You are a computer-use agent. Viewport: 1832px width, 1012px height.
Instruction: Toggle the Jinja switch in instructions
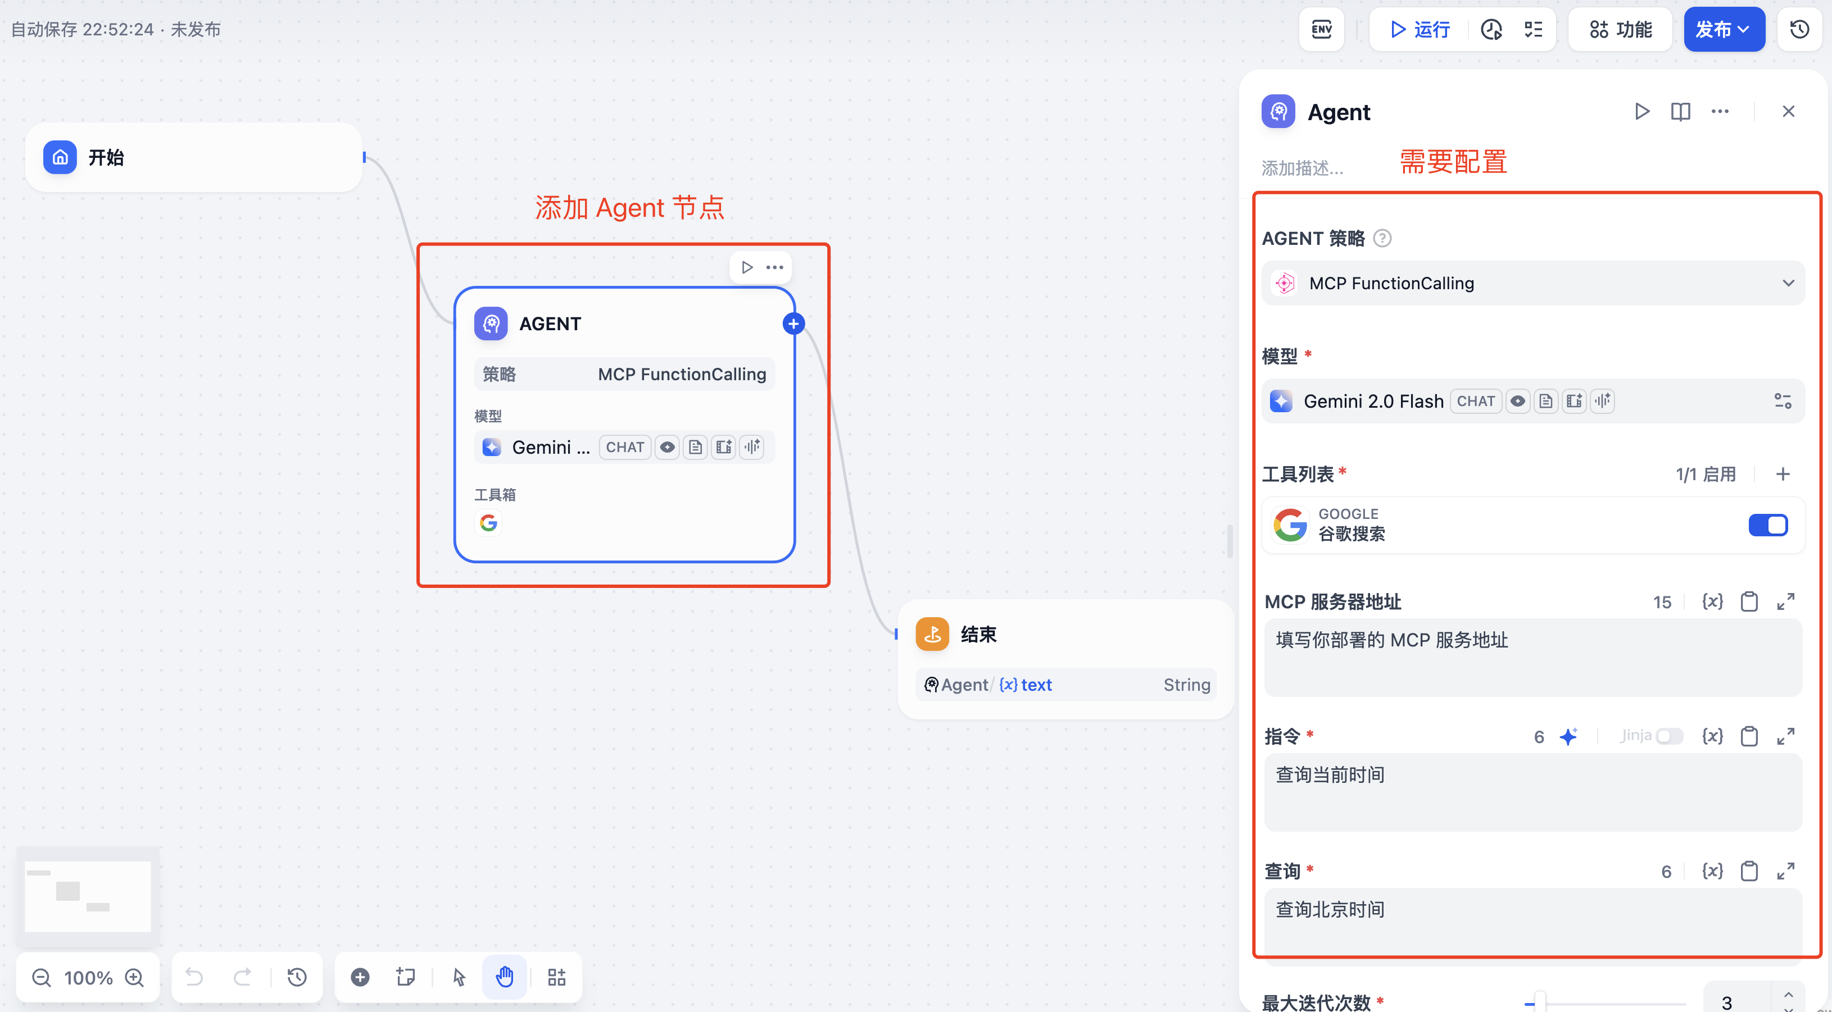(1668, 736)
